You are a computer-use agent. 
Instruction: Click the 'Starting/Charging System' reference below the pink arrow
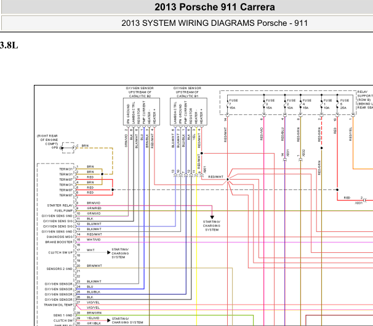(x=212, y=226)
